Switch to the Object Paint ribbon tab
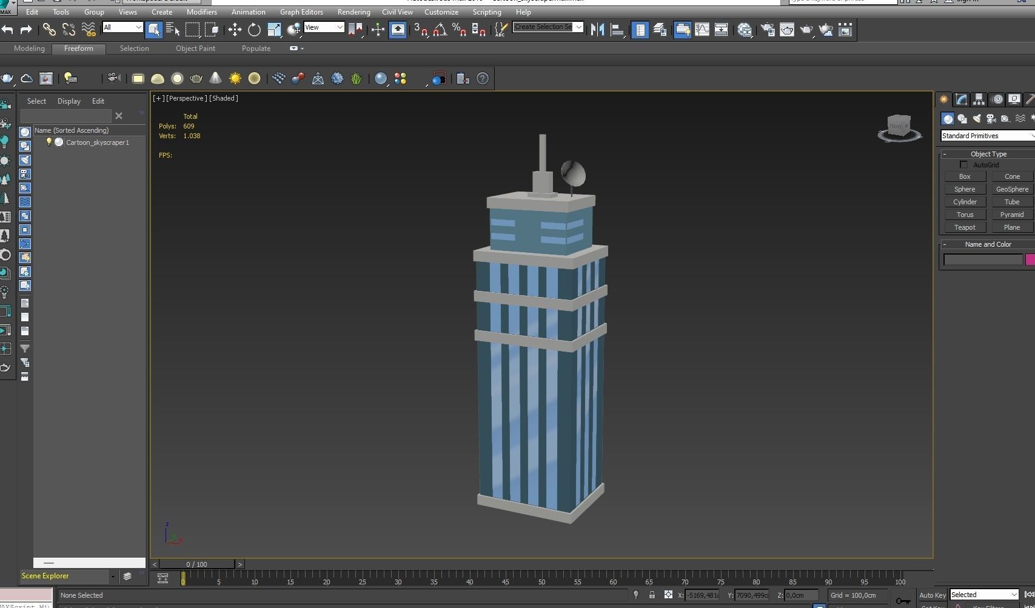This screenshot has width=1035, height=608. click(195, 48)
